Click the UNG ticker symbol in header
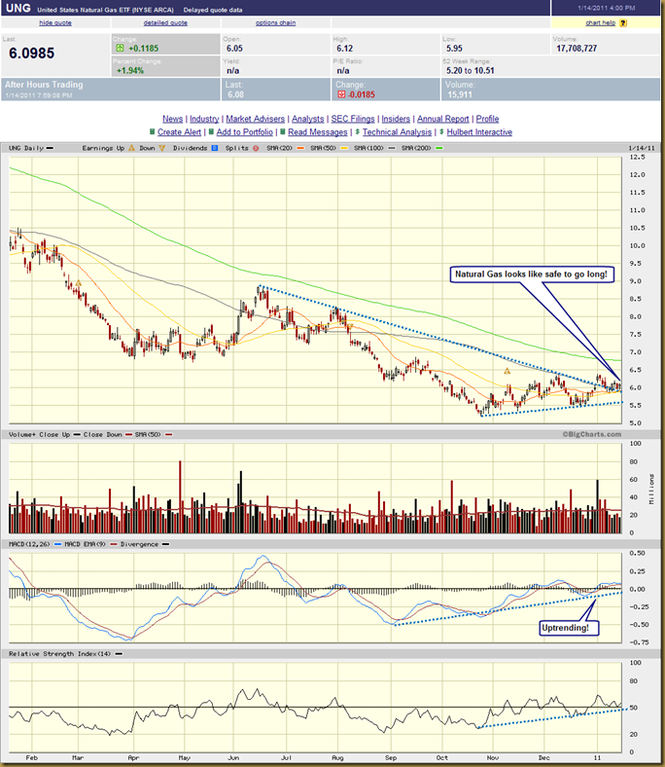 tap(18, 9)
